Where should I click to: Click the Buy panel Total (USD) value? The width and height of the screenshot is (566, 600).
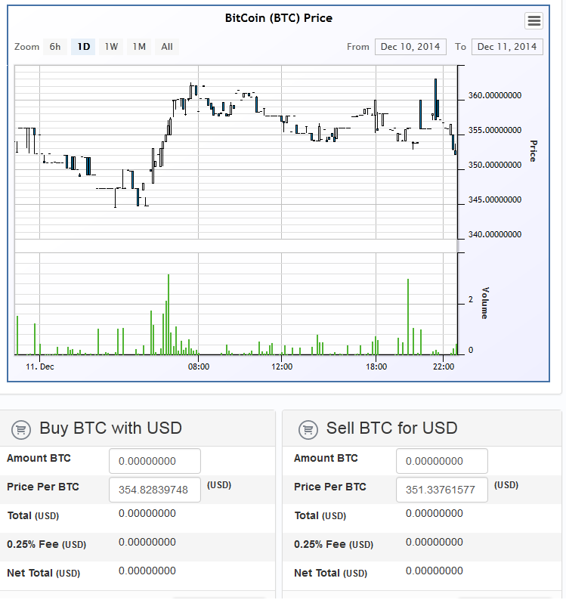tap(147, 514)
